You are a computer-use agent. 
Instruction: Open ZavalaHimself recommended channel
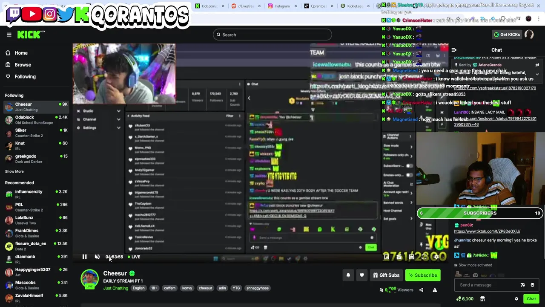[x=36, y=298]
